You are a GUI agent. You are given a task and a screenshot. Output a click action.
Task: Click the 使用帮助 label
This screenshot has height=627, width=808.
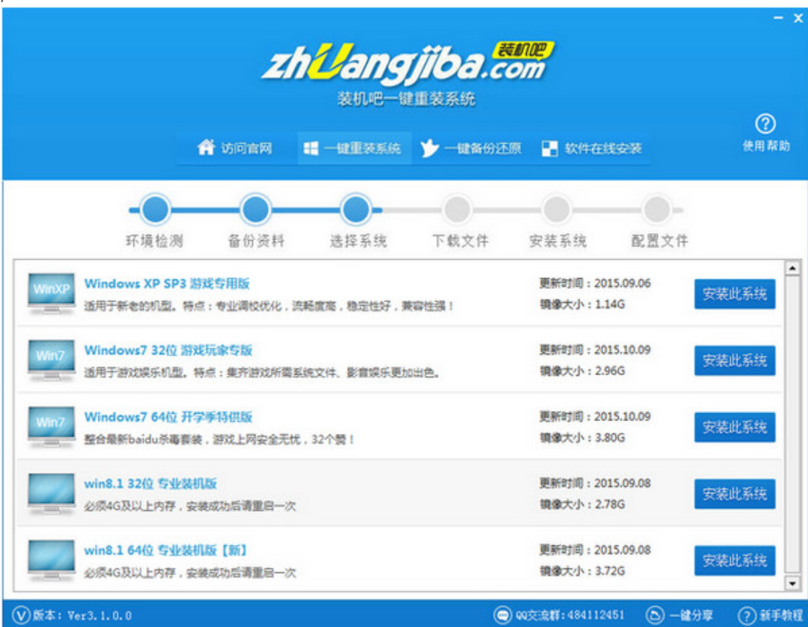pyautogui.click(x=766, y=147)
